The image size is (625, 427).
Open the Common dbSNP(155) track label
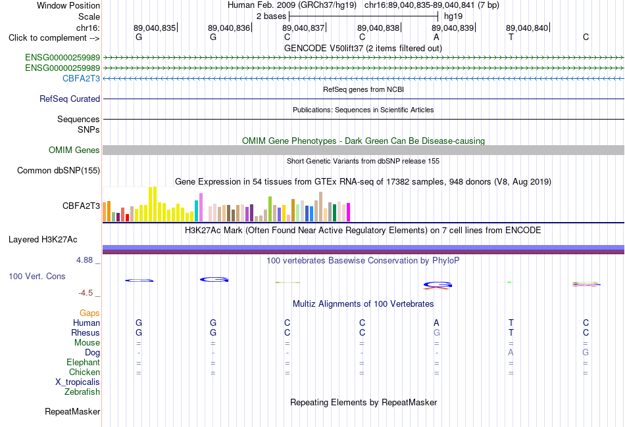coord(58,170)
